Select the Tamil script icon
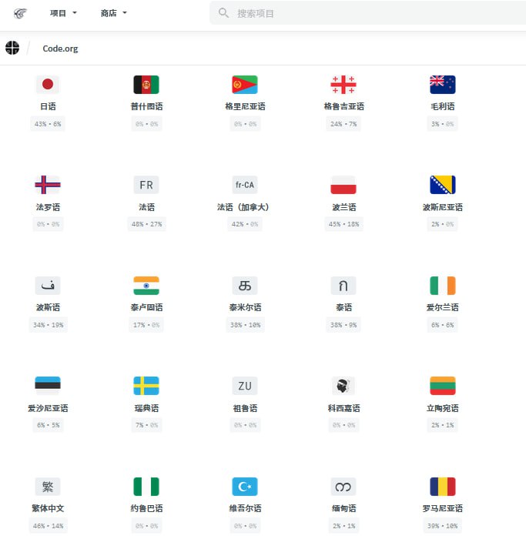The image size is (526, 539). point(245,286)
